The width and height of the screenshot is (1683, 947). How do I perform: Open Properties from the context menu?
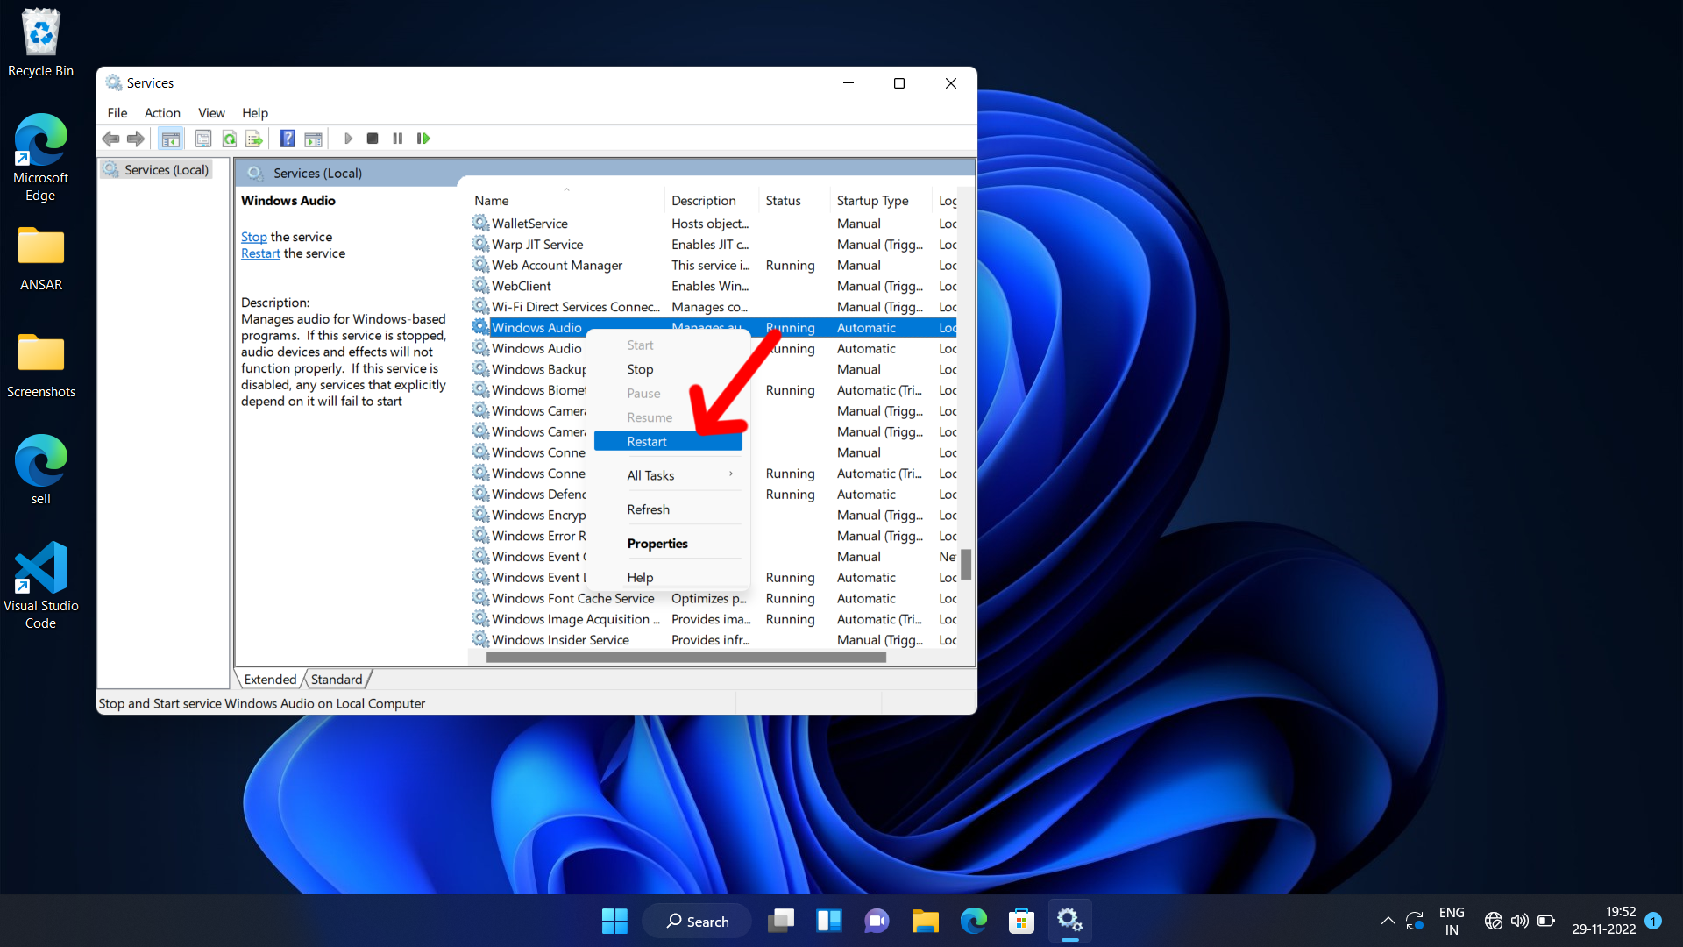(x=668, y=544)
